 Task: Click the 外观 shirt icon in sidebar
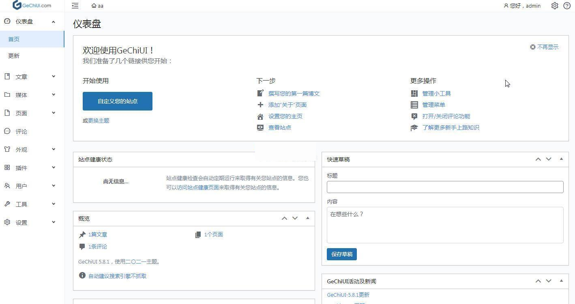pyautogui.click(x=7, y=149)
